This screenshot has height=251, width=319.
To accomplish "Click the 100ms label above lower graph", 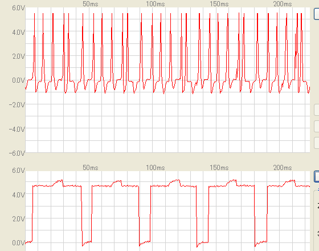I will point(156,168).
